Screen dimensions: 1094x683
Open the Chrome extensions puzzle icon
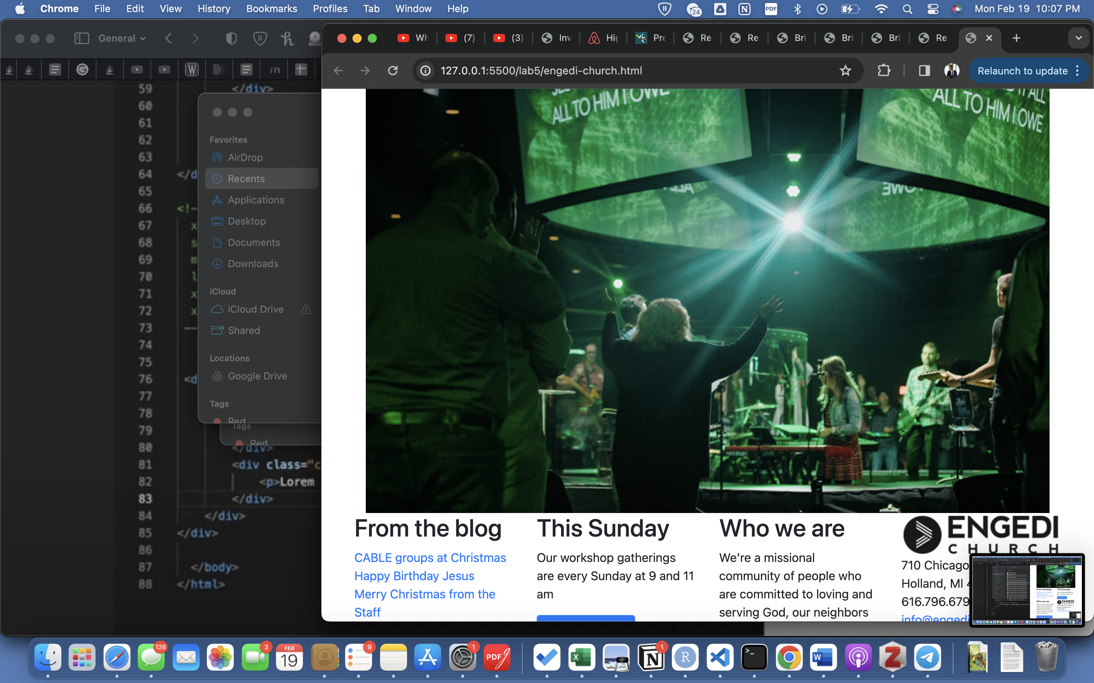pos(884,71)
